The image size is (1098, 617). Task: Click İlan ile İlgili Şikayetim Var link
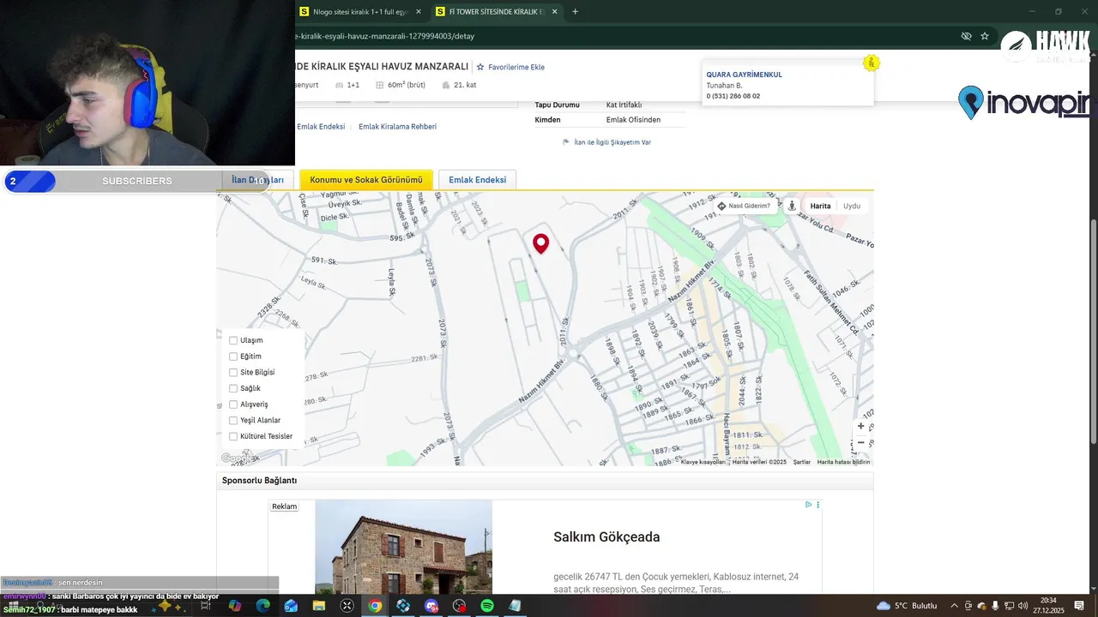(x=606, y=142)
